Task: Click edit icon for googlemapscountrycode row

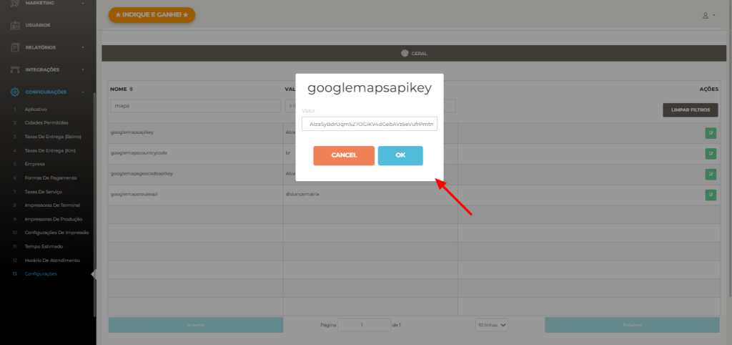Action: [711, 153]
